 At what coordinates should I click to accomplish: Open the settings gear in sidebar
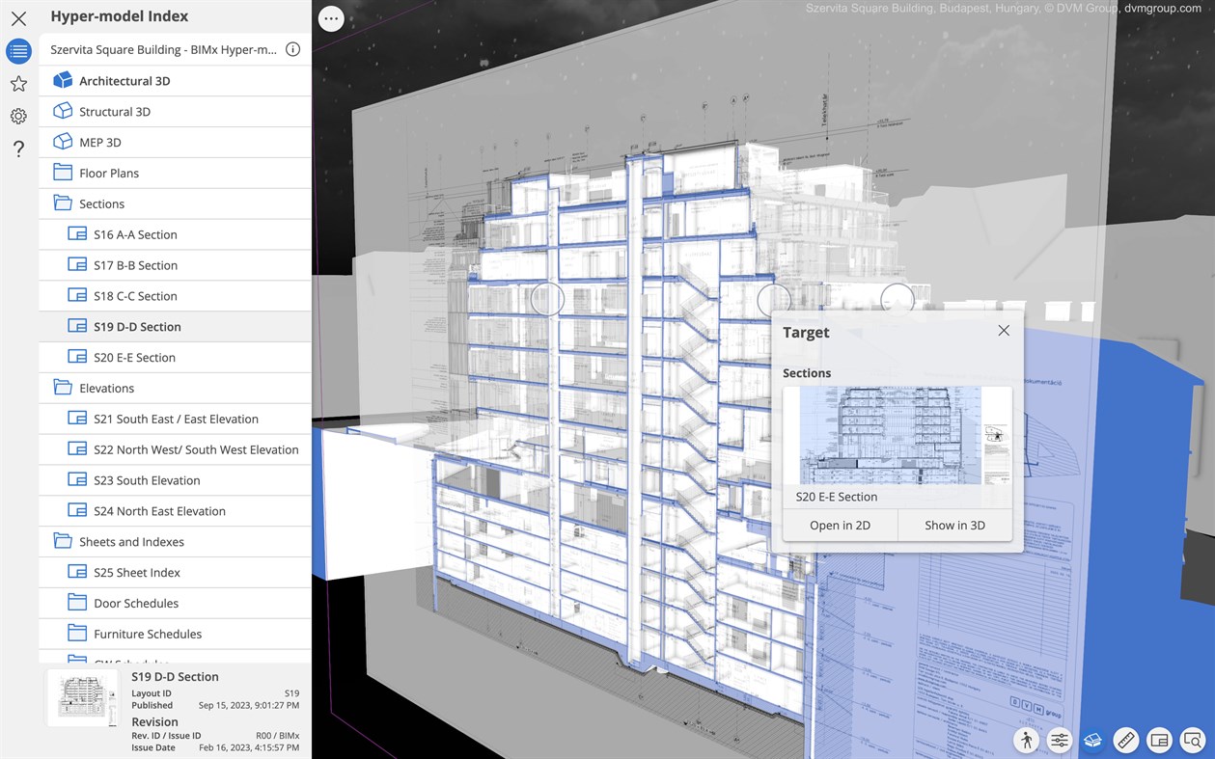(x=17, y=116)
